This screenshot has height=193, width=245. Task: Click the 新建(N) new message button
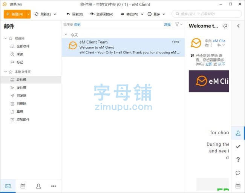[15, 14]
